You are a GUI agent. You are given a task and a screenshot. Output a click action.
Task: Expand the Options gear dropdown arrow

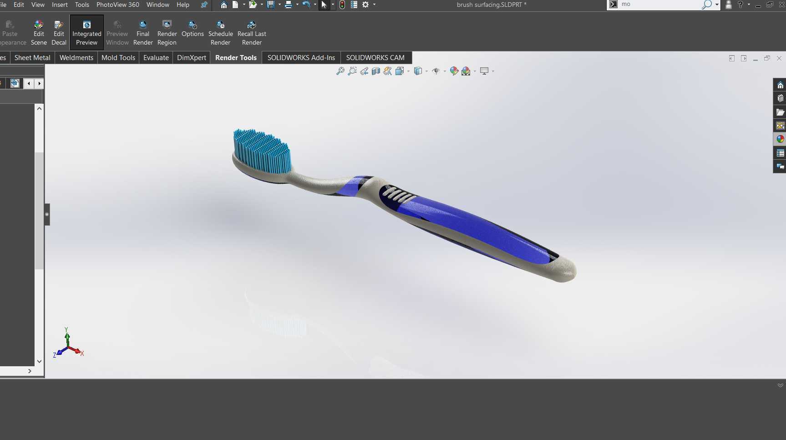(x=374, y=5)
